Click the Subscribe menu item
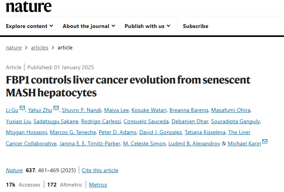Image resolution: width=284 pixels, height=192 pixels. (x=196, y=26)
